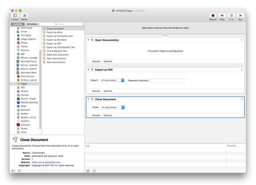Toggle the description panel visibility button
The image size is (256, 185).
pyautogui.click(x=19, y=171)
